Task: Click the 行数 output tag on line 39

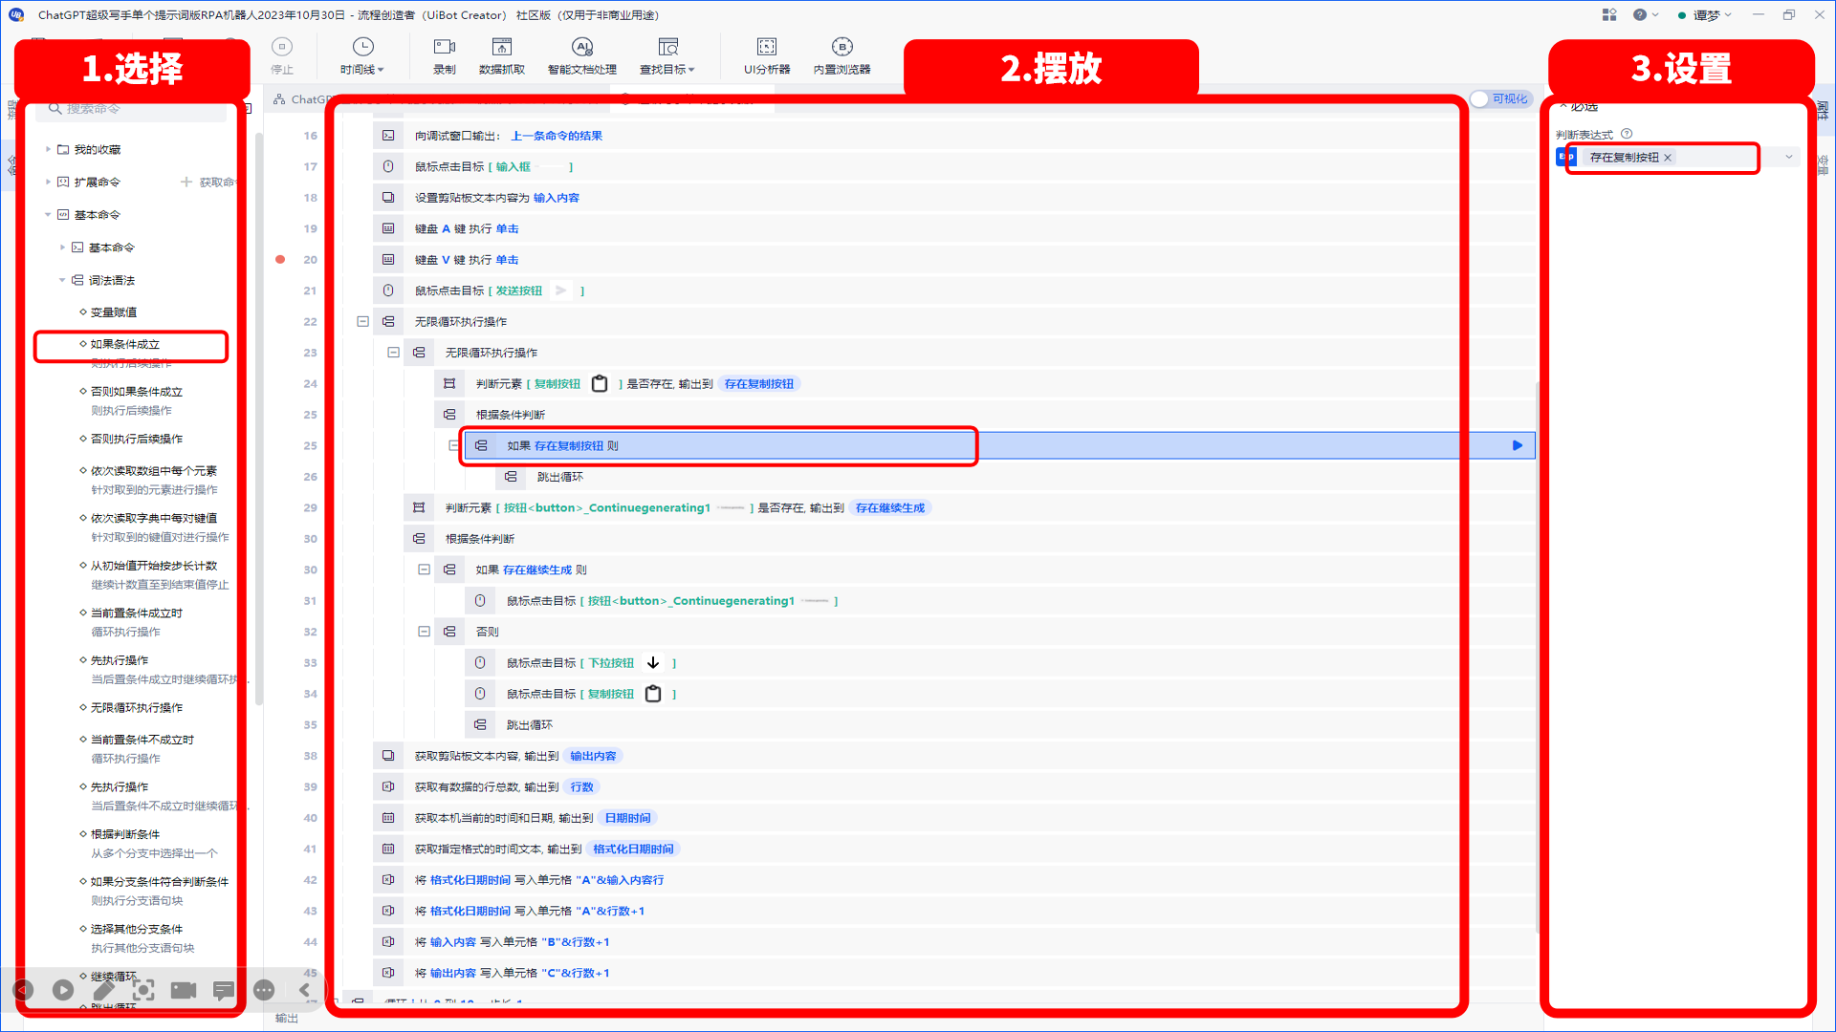Action: pos(581,787)
